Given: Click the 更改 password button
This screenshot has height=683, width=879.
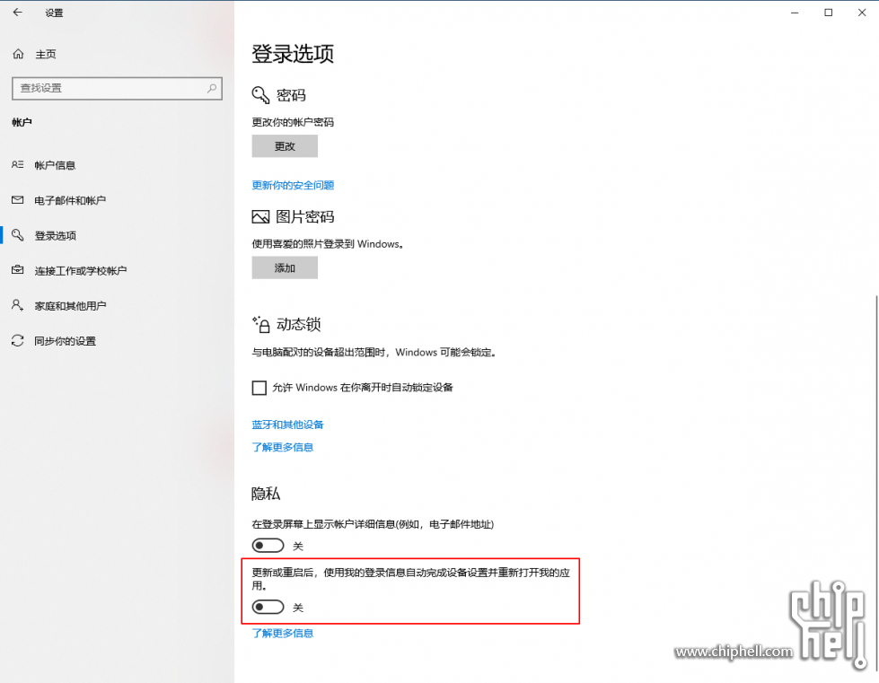Looking at the screenshot, I should pos(285,146).
